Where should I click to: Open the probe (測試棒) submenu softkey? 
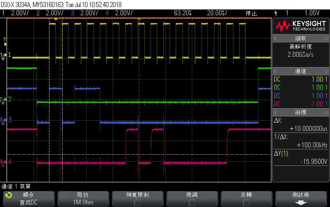[x=301, y=199]
